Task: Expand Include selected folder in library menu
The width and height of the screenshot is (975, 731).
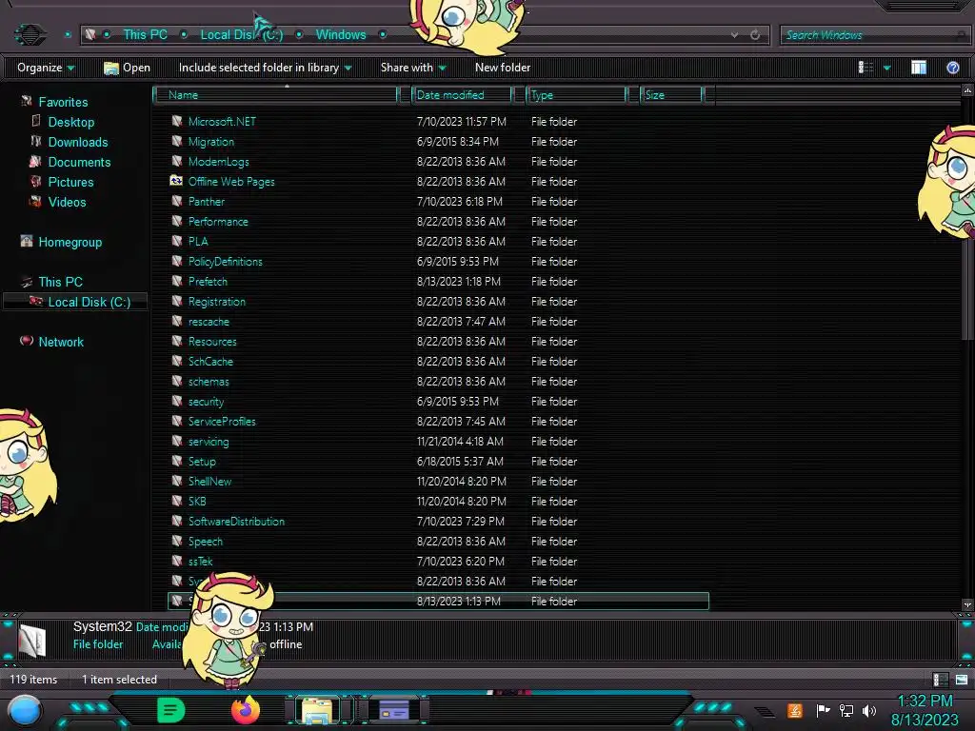Action: (266, 68)
